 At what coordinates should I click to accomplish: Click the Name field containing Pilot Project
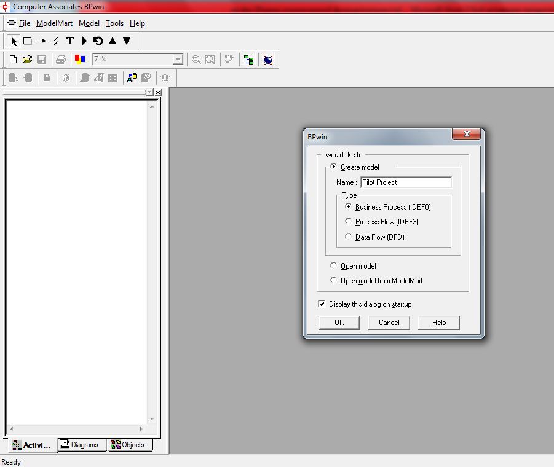406,182
